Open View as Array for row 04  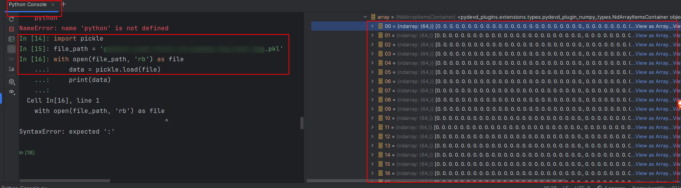653,63
